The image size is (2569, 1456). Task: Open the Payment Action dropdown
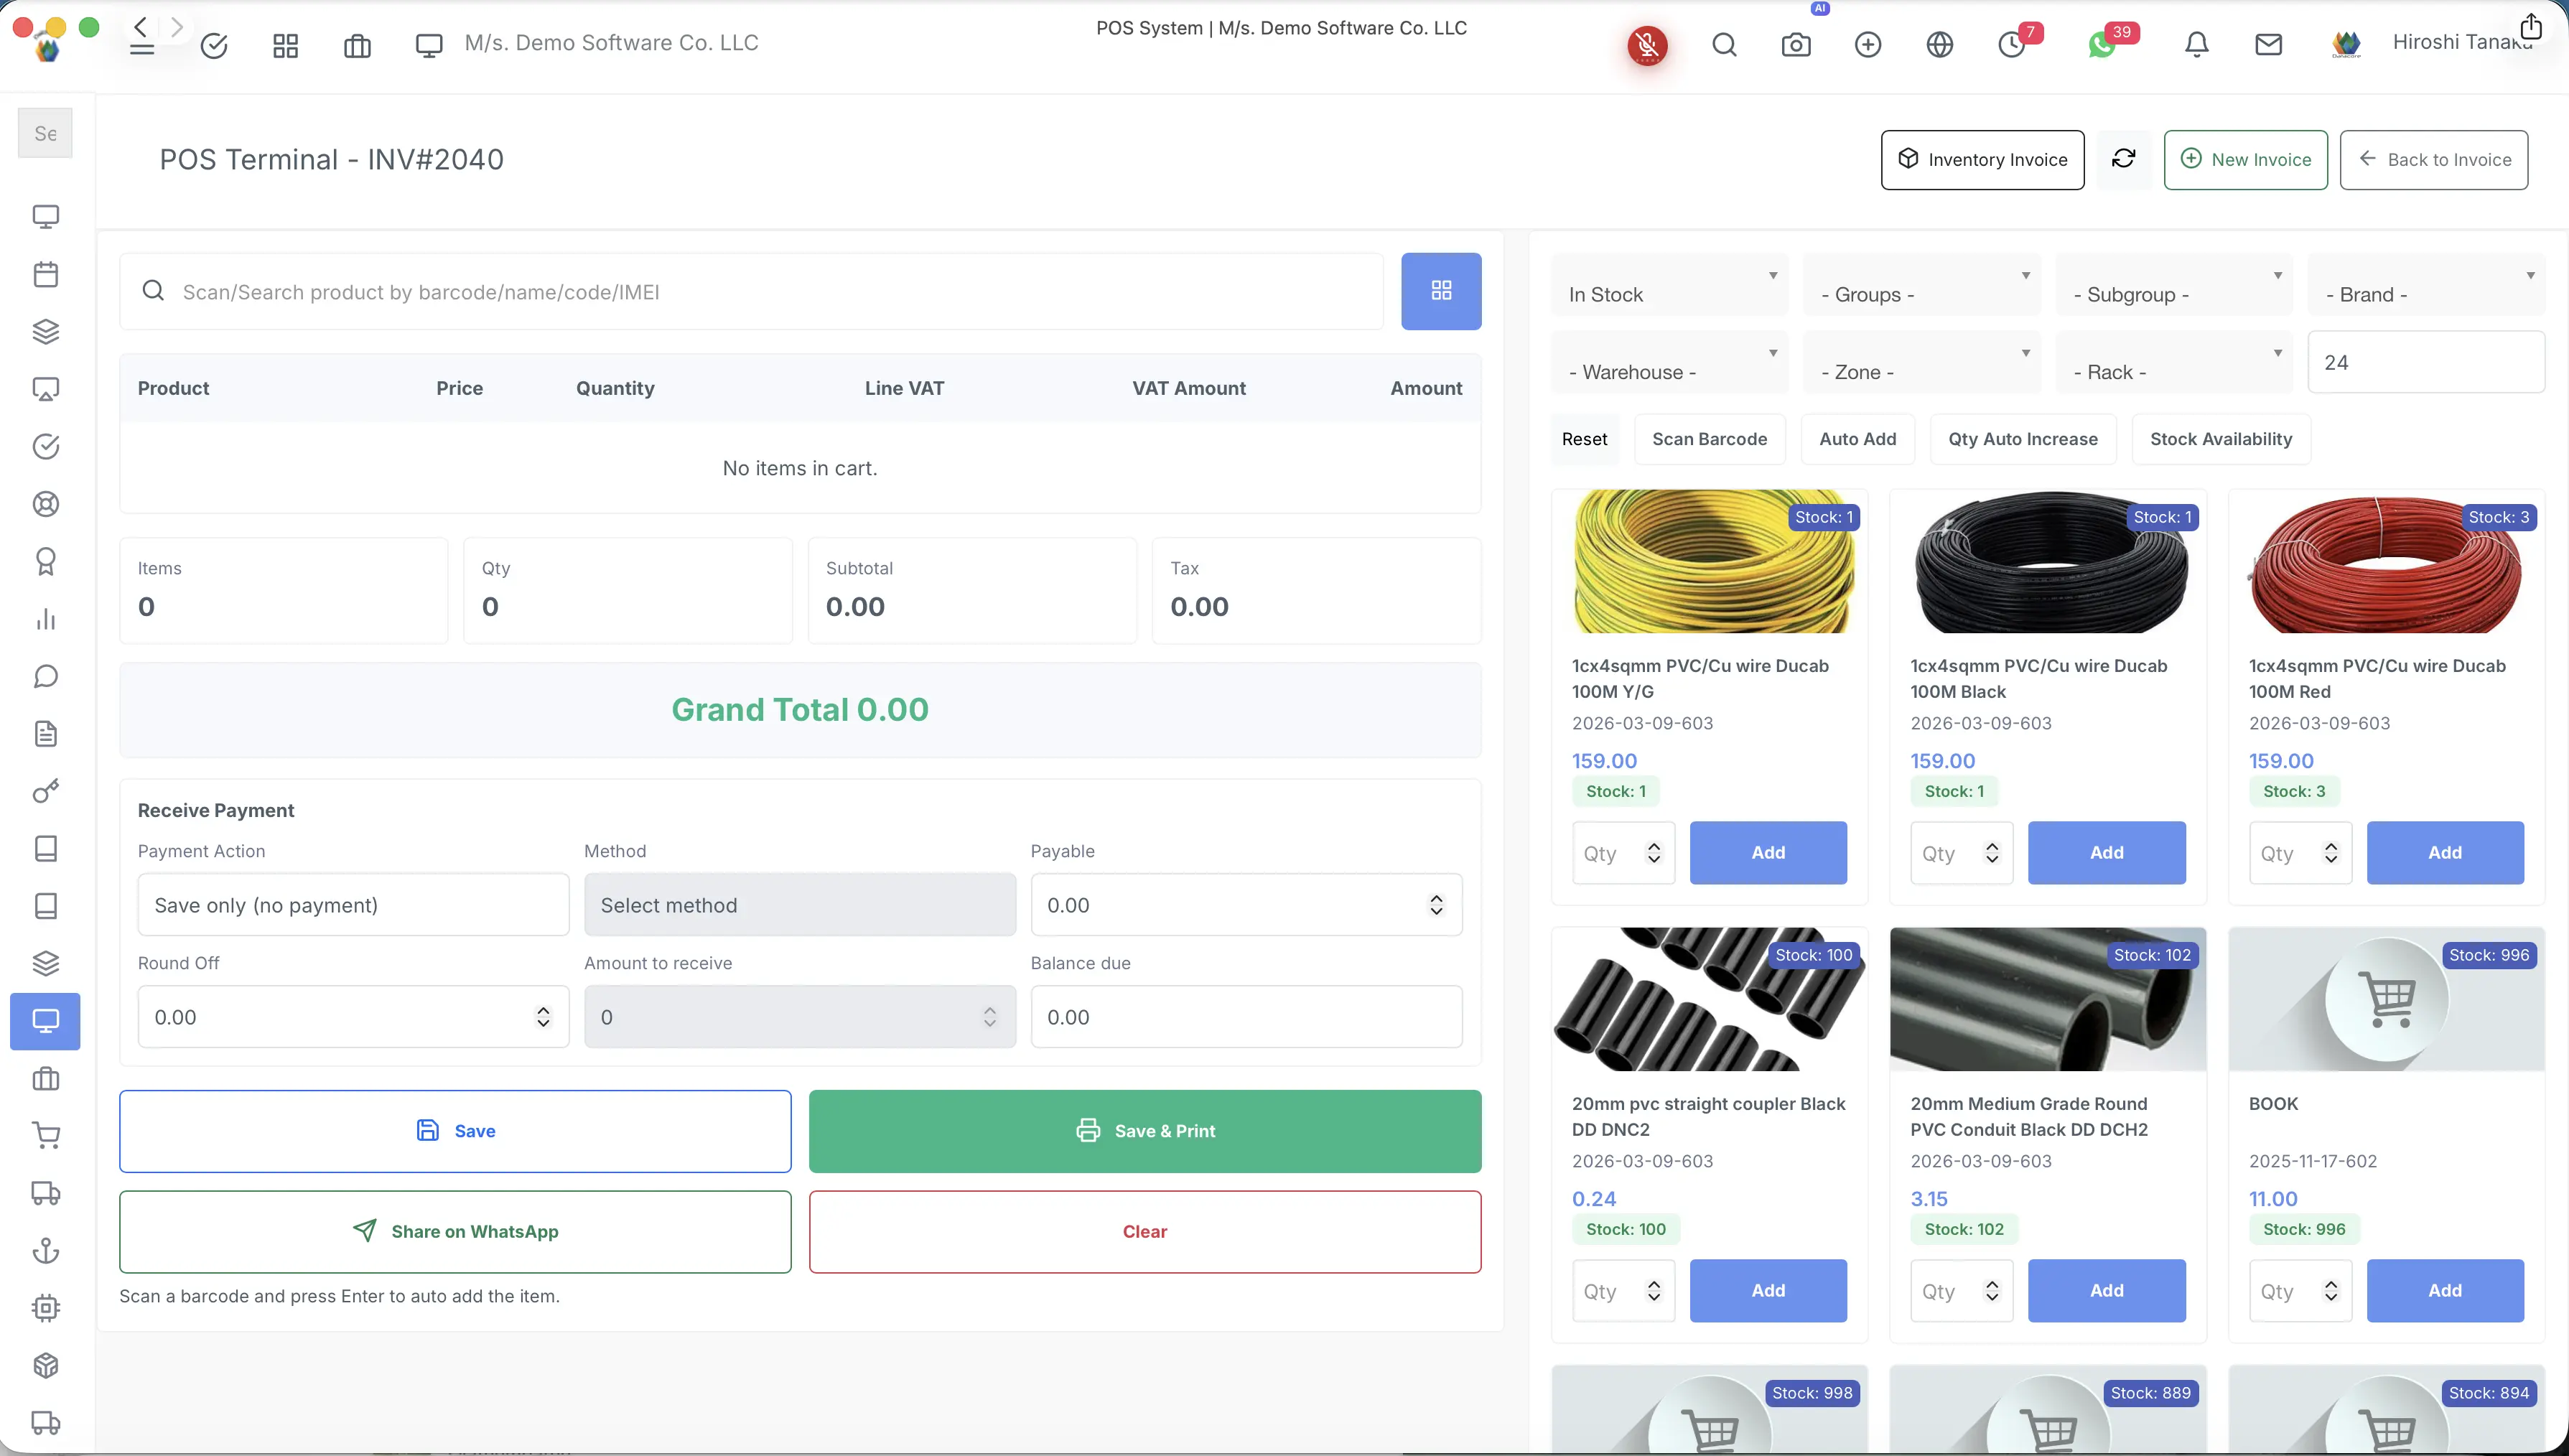[x=354, y=905]
